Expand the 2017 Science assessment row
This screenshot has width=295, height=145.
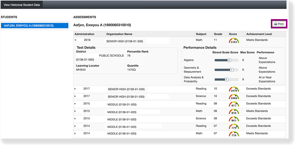click(75, 96)
